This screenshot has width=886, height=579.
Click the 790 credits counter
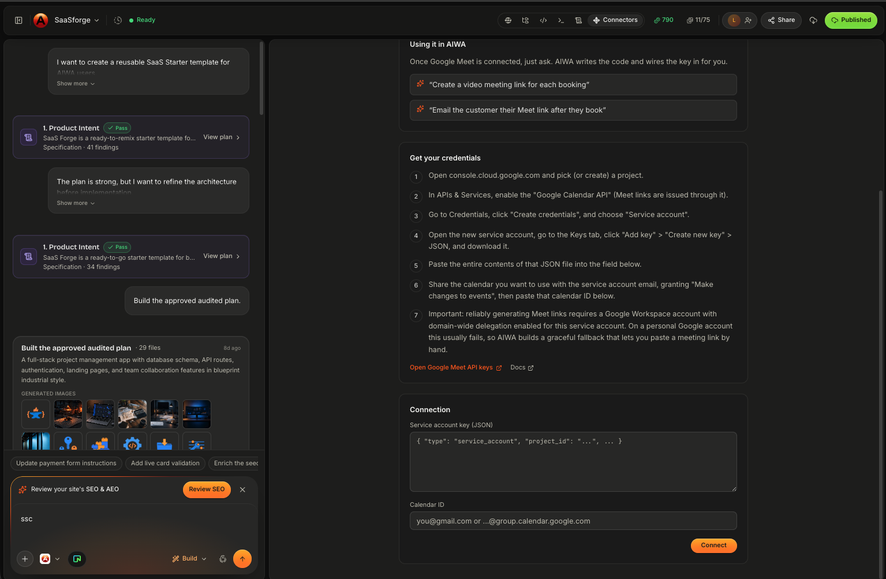[x=664, y=20]
